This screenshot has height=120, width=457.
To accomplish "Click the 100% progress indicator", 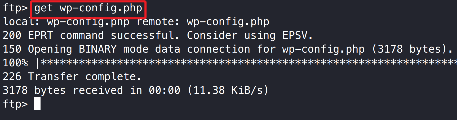I will 15,63.
